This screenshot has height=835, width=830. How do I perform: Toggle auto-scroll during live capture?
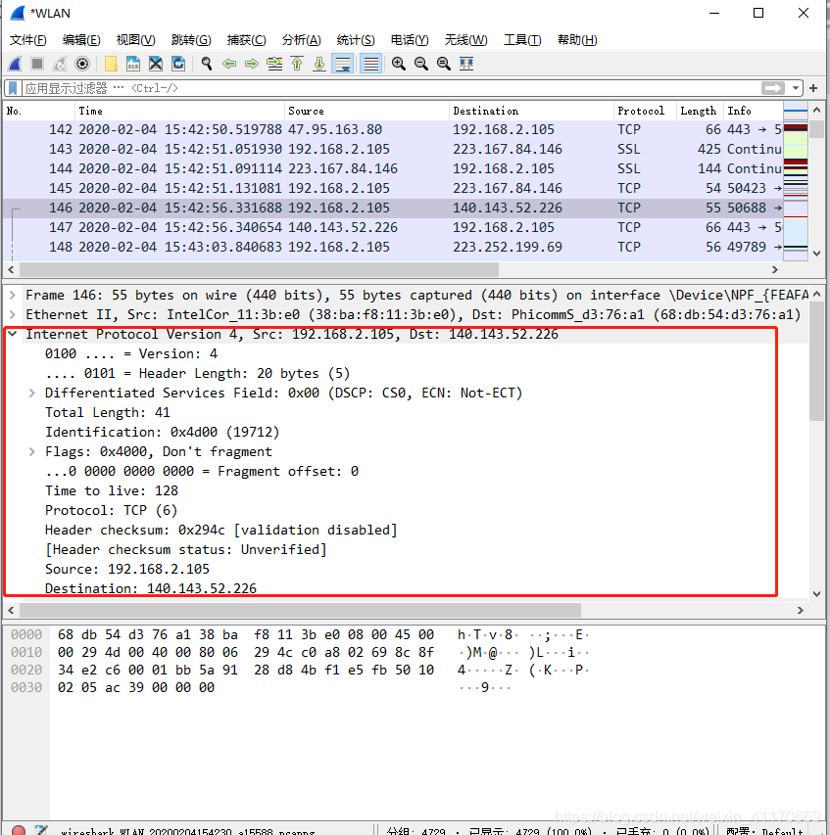342,64
